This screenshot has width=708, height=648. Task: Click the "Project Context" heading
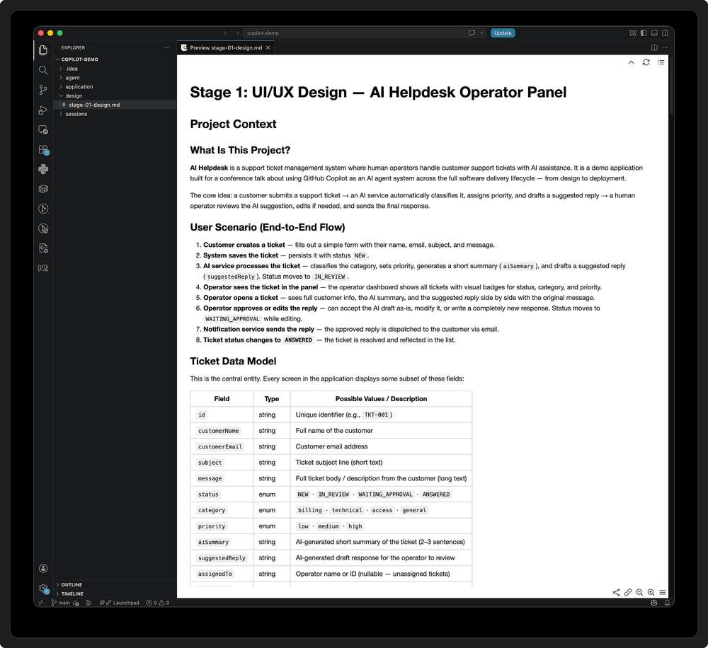(233, 124)
